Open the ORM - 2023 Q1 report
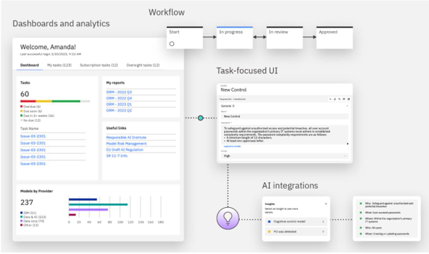 tap(119, 105)
